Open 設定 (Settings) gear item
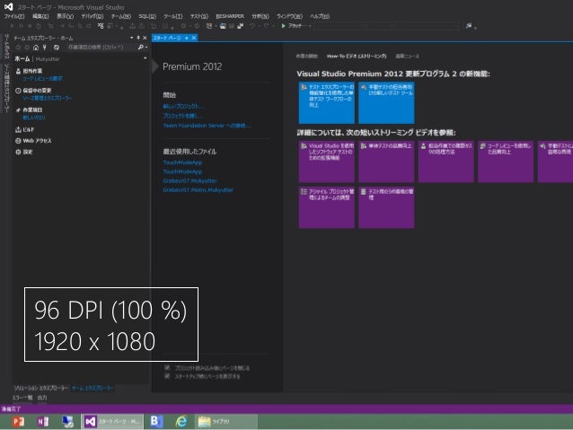Screen dimensions: 573x430 click(27, 152)
